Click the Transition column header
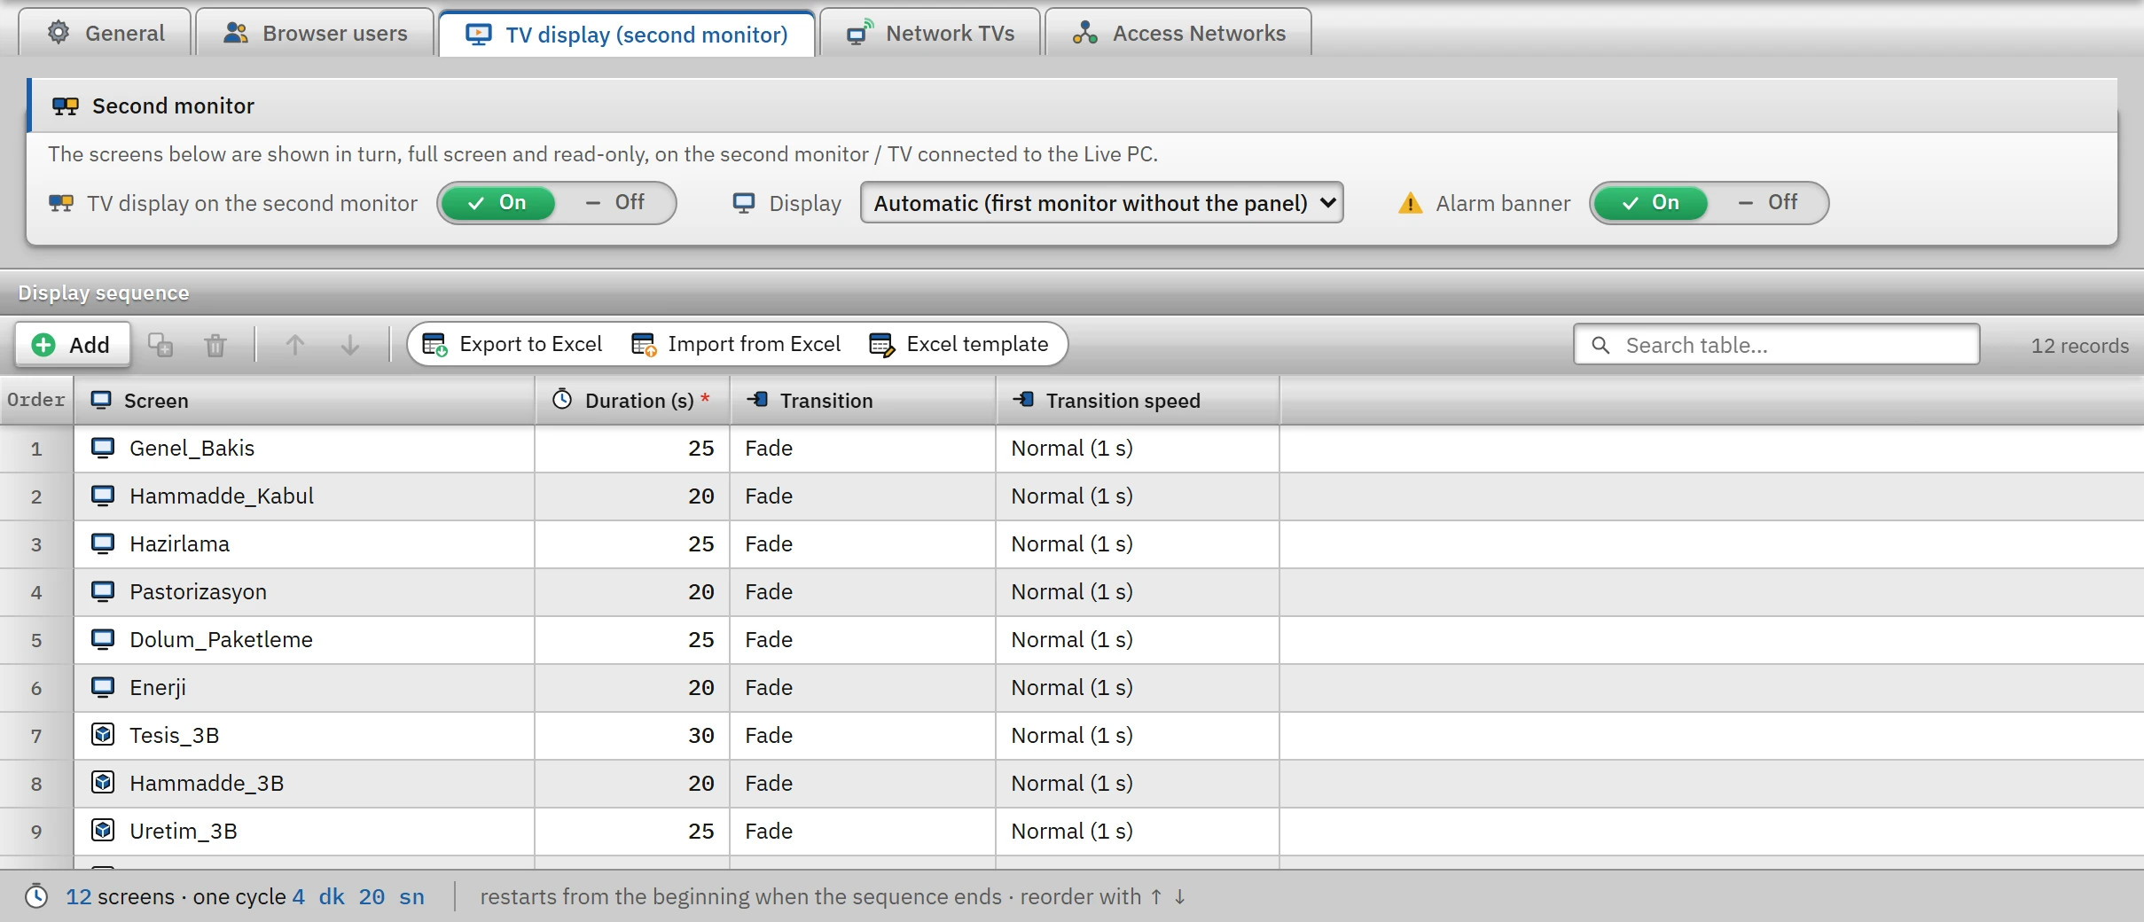The width and height of the screenshot is (2144, 922). tap(863, 401)
